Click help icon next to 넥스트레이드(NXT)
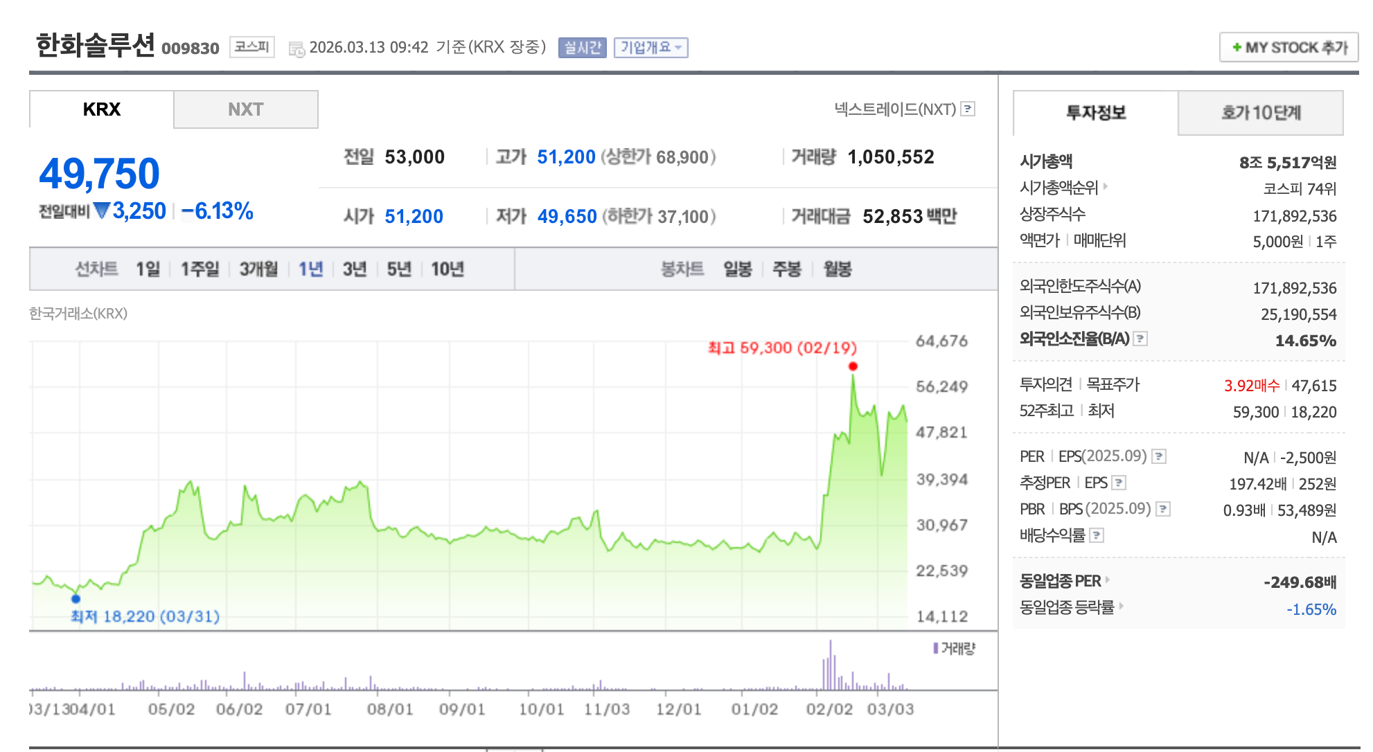 (x=968, y=109)
